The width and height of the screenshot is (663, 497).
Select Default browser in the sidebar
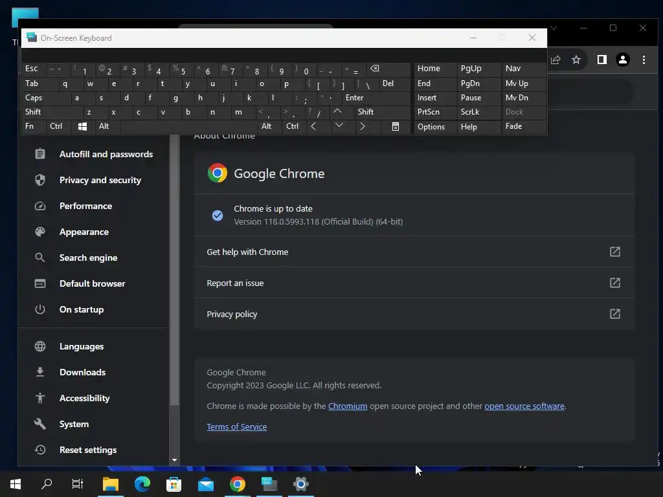coord(93,283)
